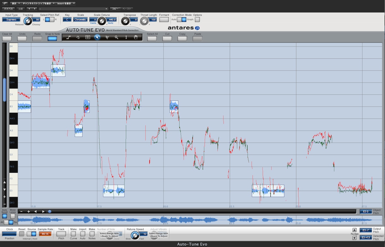Select the Magnifying glass zoom tool

[x=116, y=37]
